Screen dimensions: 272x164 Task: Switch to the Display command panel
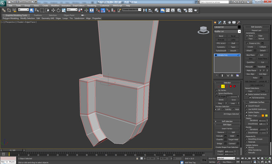234,22
